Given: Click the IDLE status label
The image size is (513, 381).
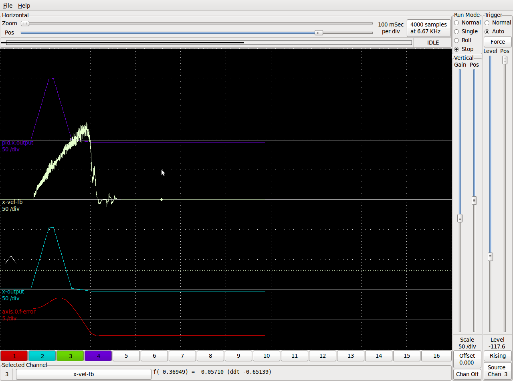Looking at the screenshot, I should click(433, 43).
